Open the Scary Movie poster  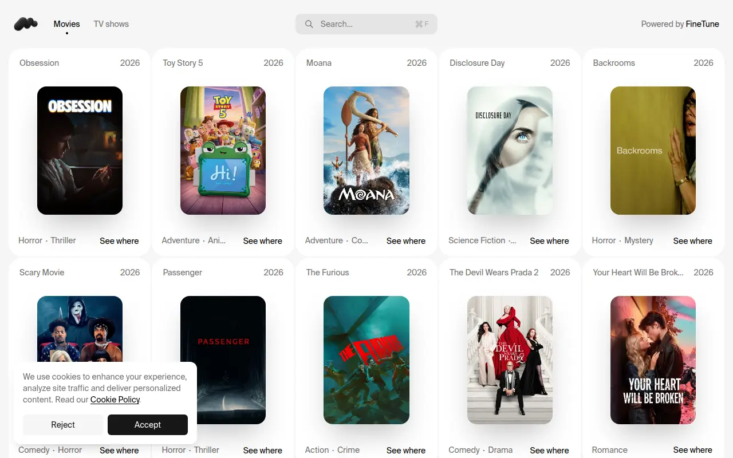[x=80, y=329]
